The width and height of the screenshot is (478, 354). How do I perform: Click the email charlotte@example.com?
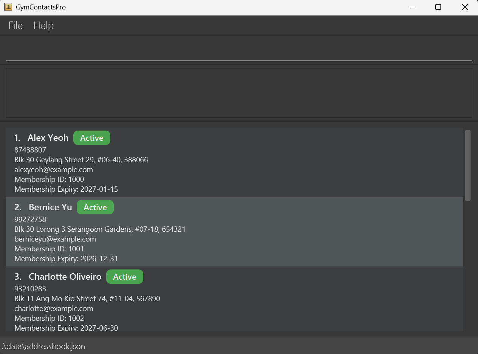tap(54, 308)
